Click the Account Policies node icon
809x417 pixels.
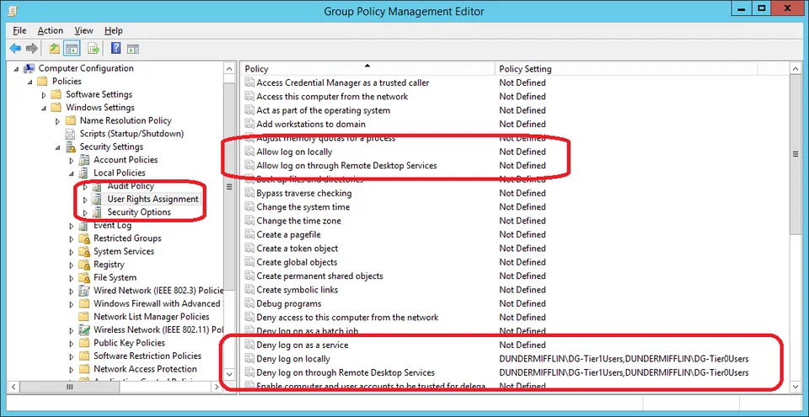84,160
